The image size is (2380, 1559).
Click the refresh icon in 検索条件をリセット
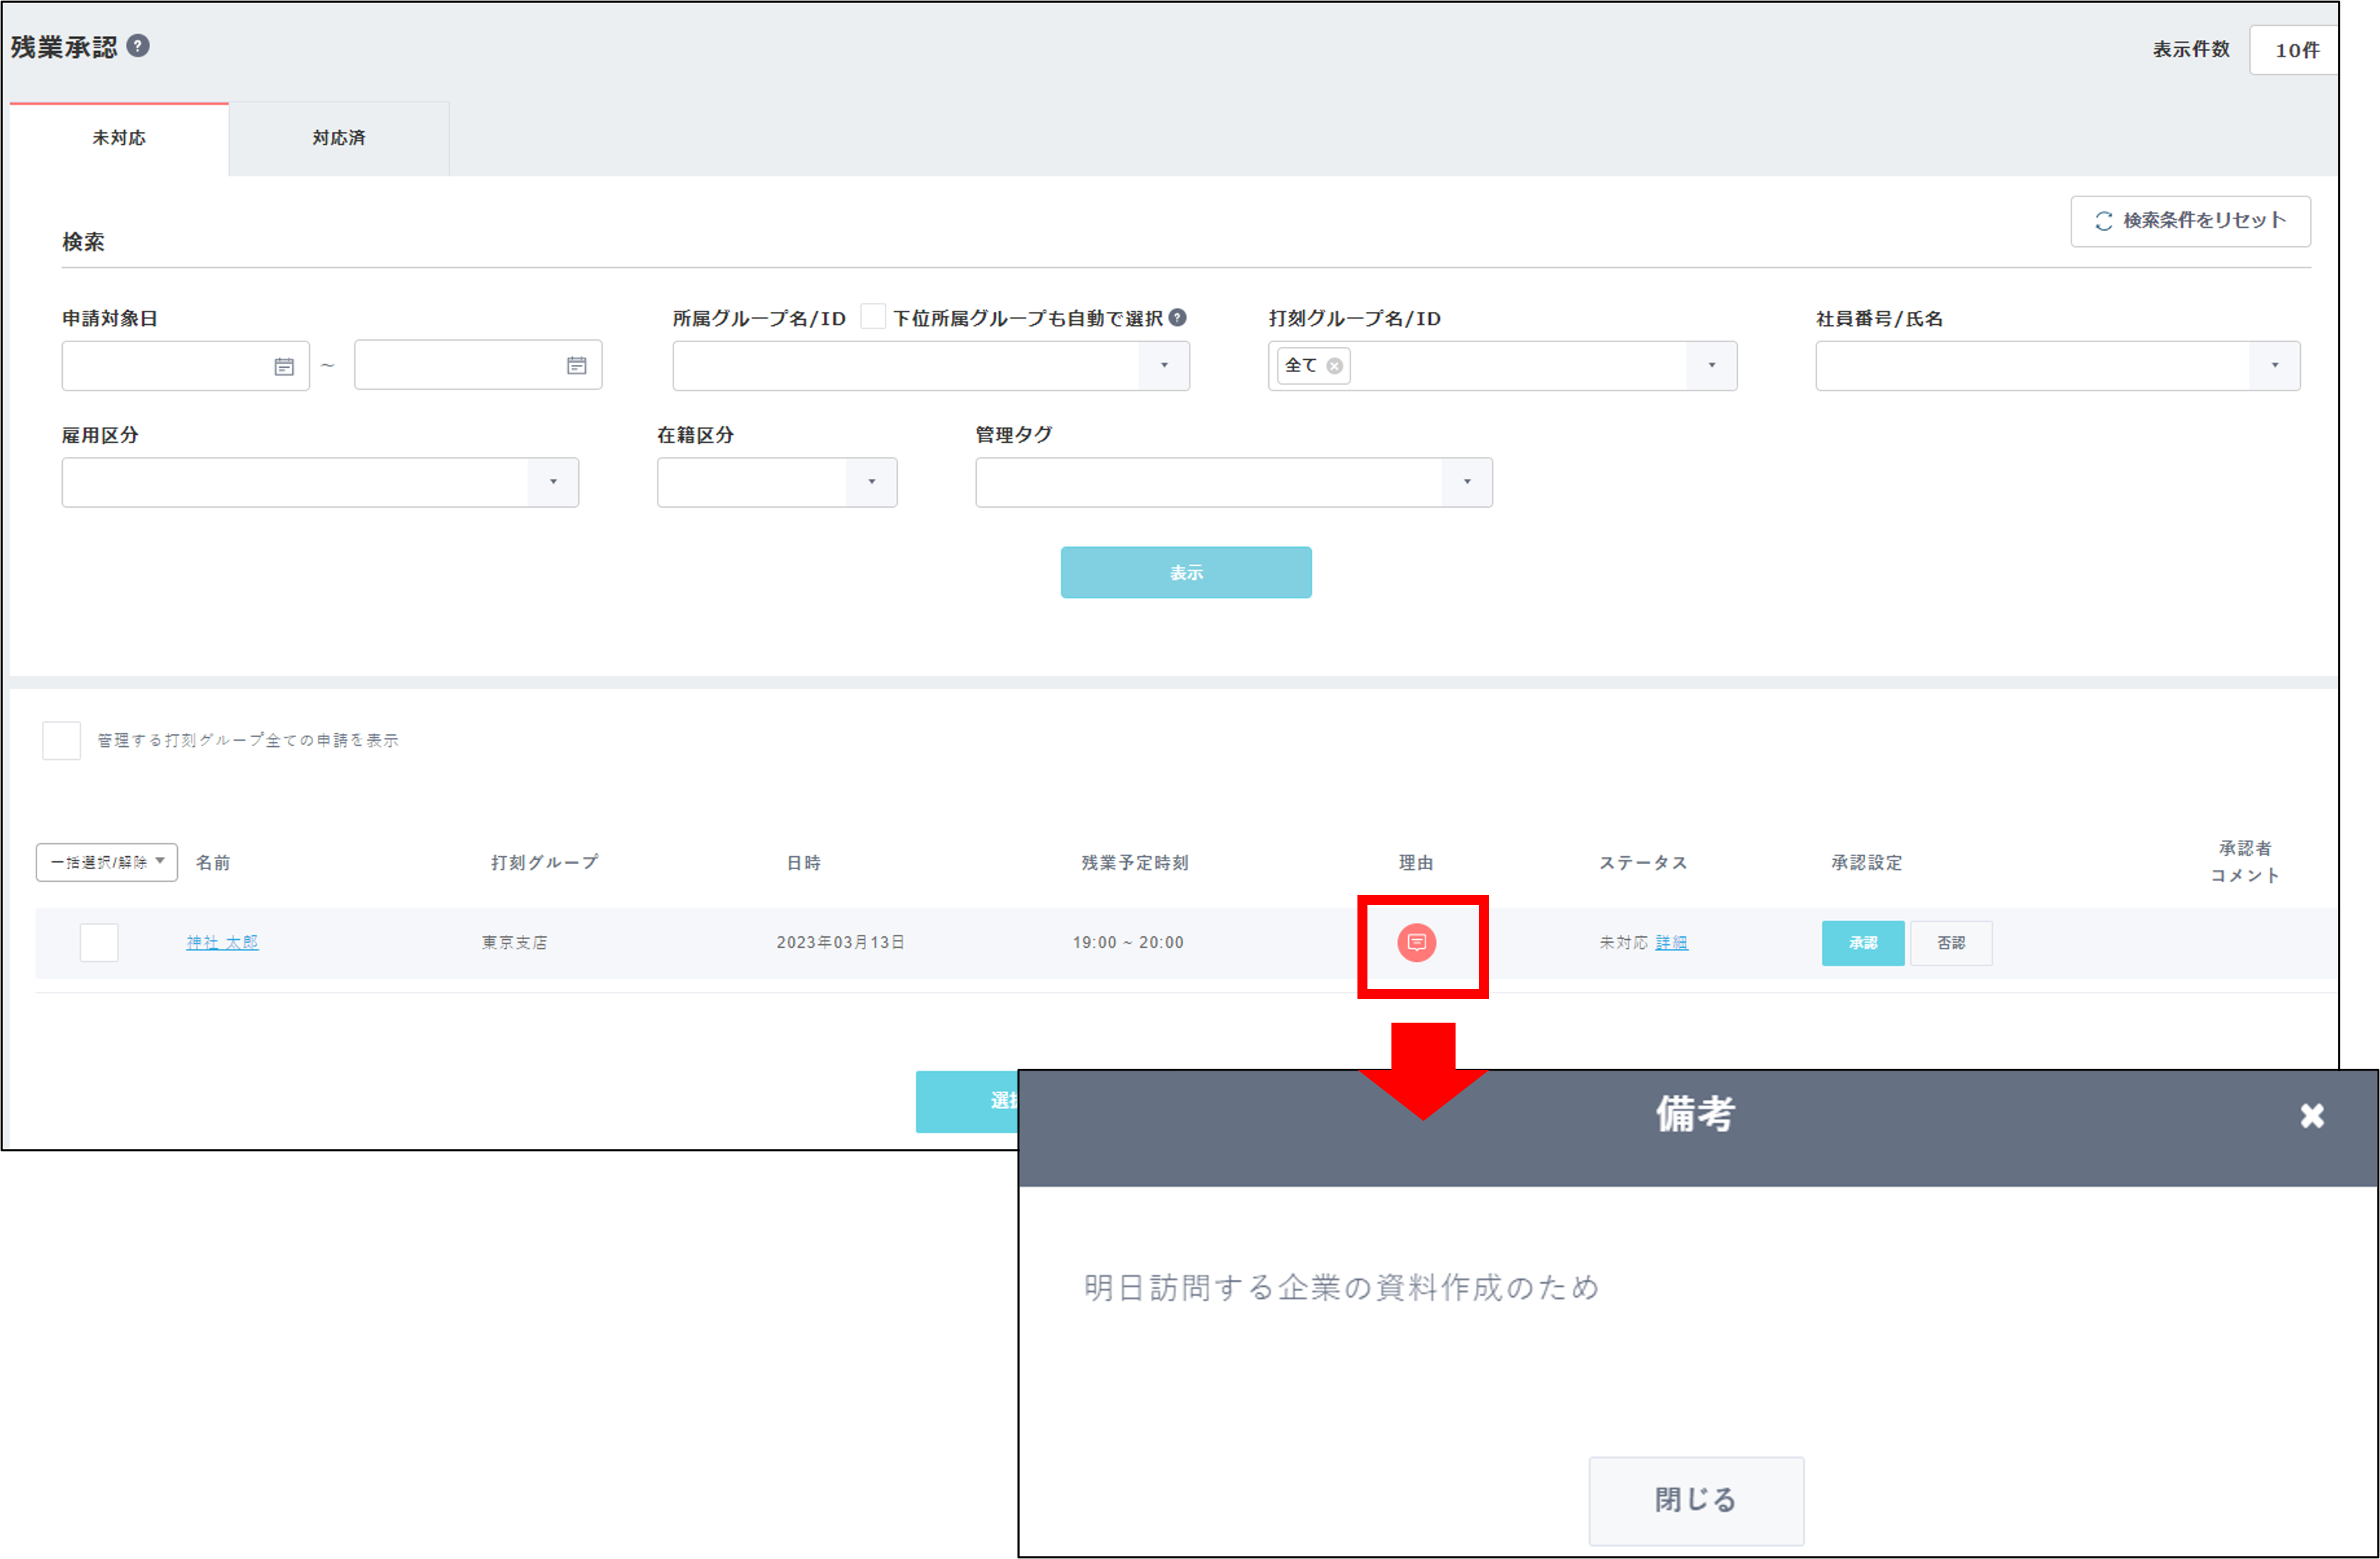point(2104,221)
